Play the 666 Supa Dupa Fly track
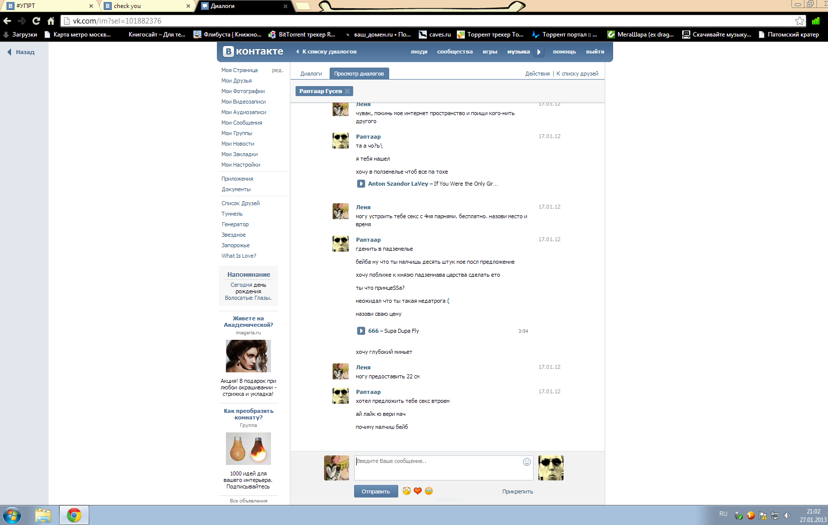828x525 pixels. [x=361, y=331]
